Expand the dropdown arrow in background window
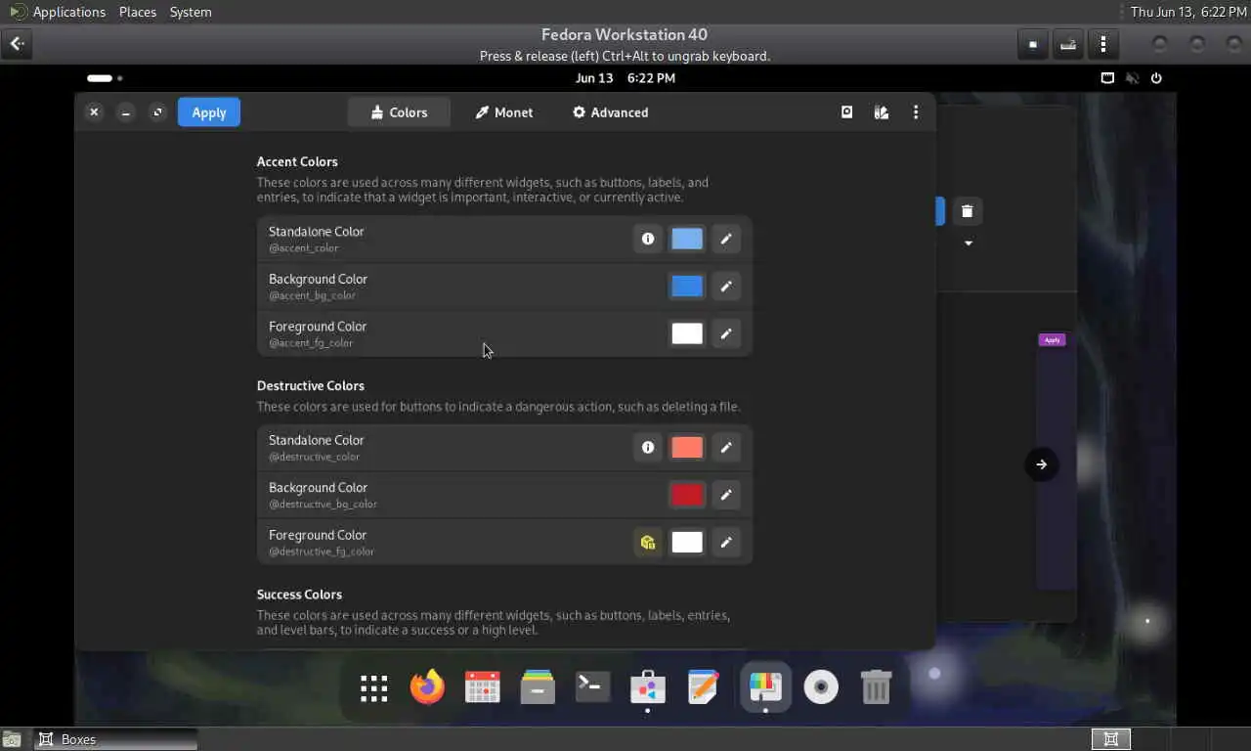1251x751 pixels. coord(969,243)
